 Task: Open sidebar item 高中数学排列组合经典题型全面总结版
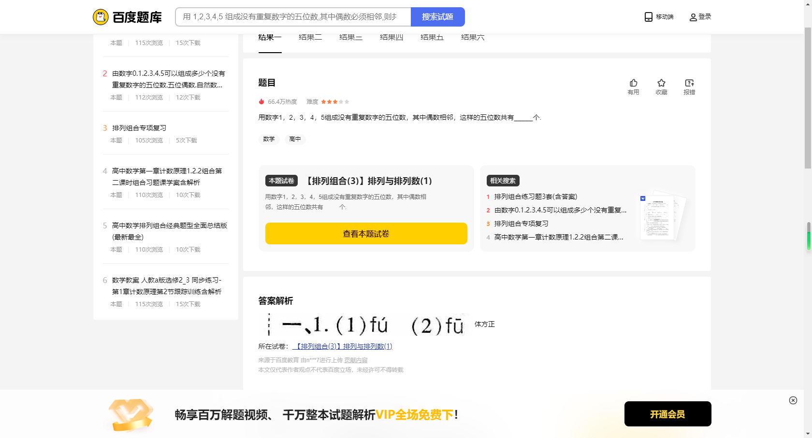coord(170,231)
